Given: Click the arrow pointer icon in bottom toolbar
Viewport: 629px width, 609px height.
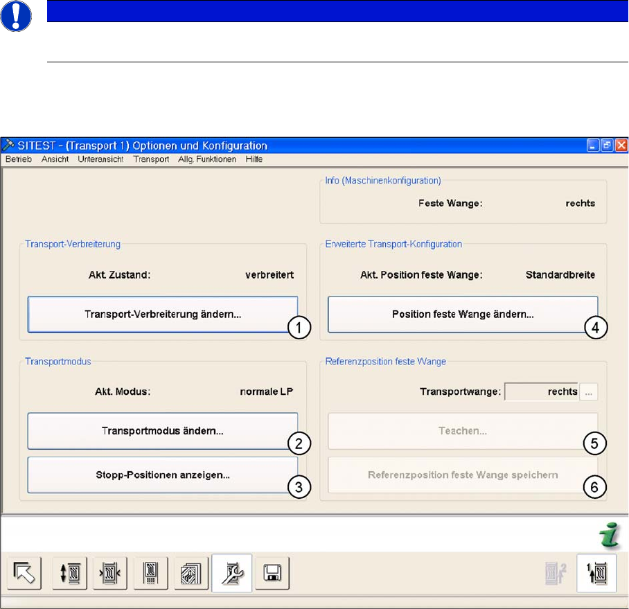Looking at the screenshot, I should click(x=26, y=574).
